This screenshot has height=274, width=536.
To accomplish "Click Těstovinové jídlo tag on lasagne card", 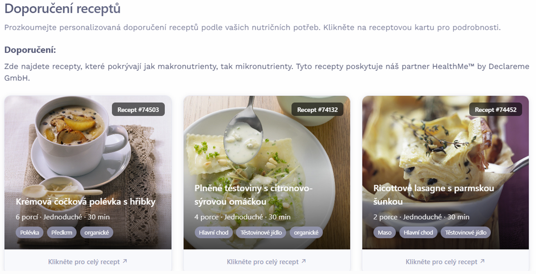I will [466, 232].
